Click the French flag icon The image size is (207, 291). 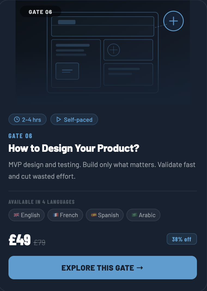pos(56,215)
